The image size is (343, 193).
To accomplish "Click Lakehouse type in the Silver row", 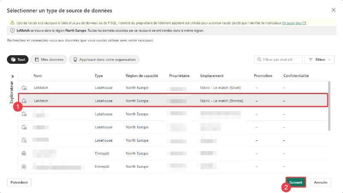I will 104,88.
